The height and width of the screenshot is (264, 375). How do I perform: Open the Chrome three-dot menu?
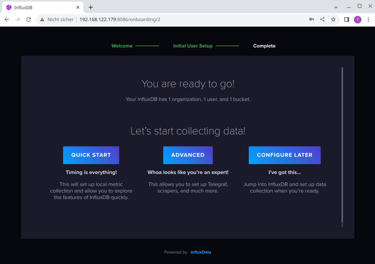point(368,20)
